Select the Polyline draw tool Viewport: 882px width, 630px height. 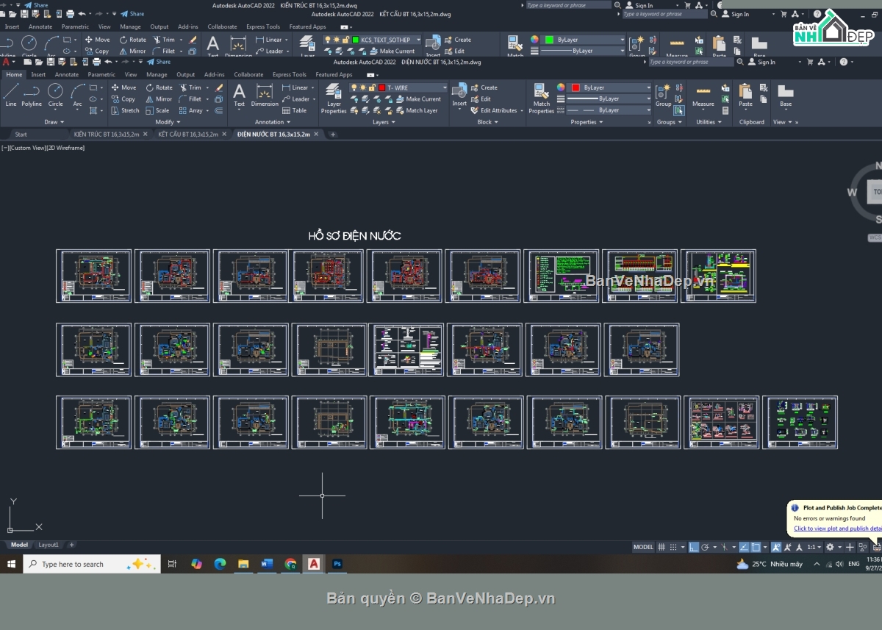(x=32, y=94)
